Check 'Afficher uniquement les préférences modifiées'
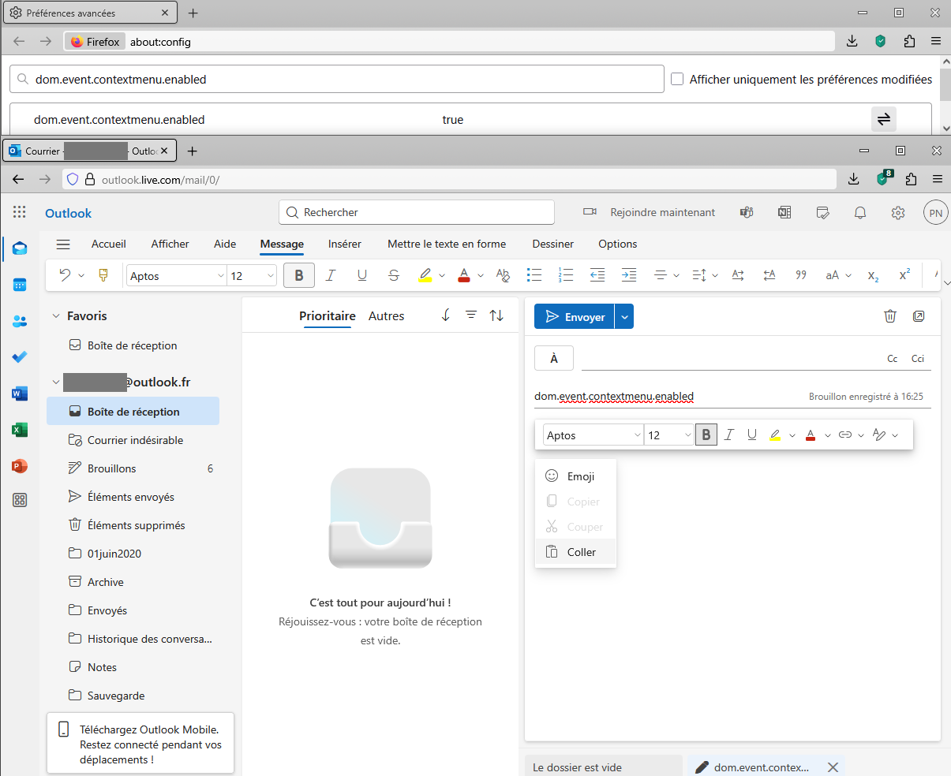 677,79
